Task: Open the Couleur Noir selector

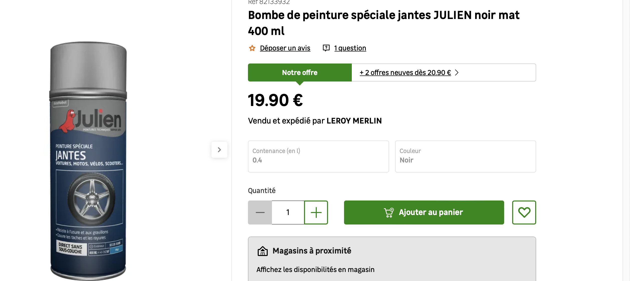Action: (x=465, y=156)
